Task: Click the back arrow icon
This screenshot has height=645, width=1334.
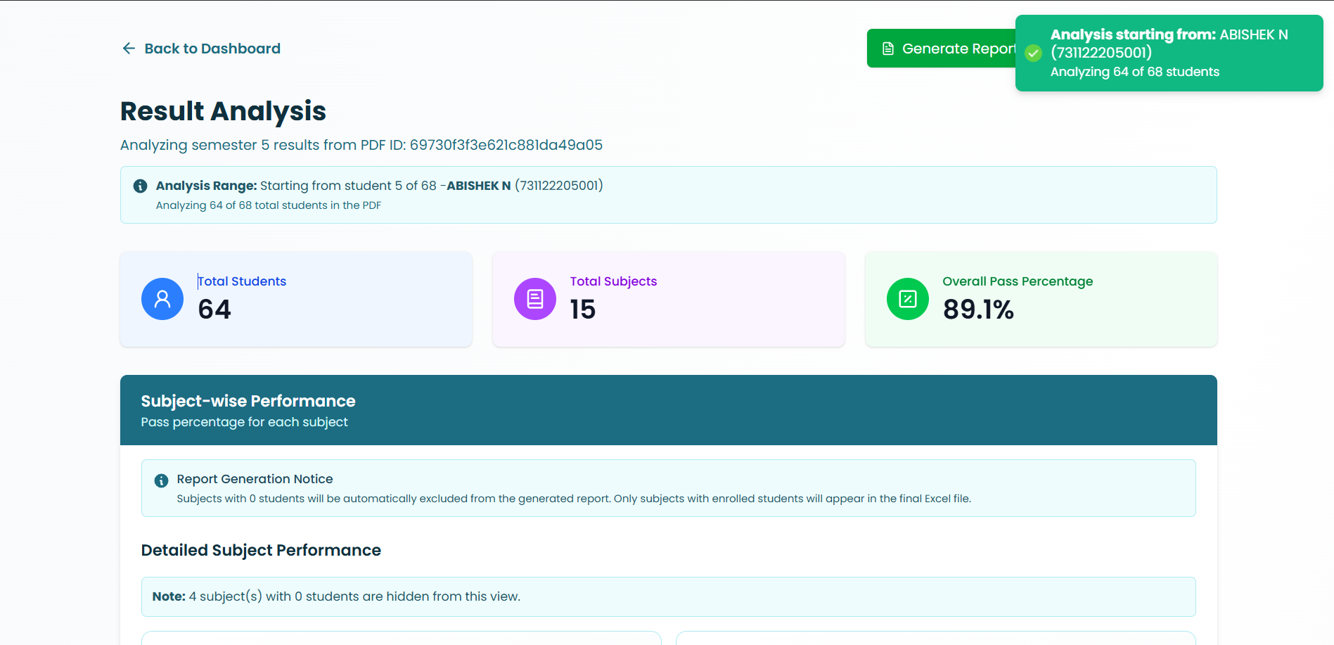Action: [x=129, y=49]
